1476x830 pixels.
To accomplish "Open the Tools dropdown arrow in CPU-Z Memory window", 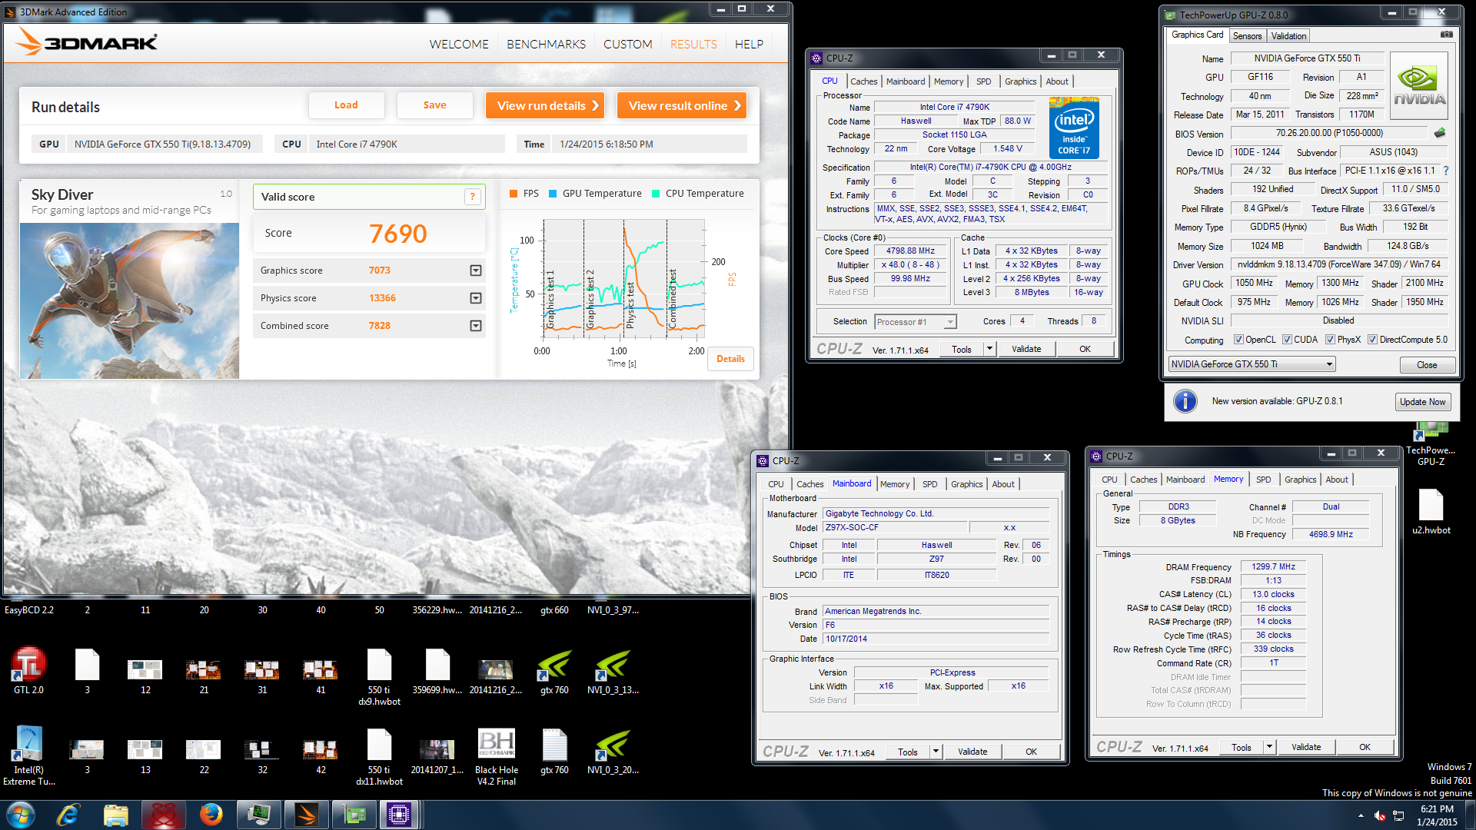I will (x=1269, y=747).
